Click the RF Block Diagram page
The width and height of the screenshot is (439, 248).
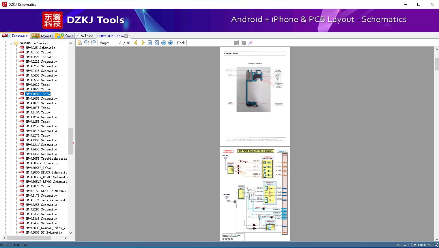(x=255, y=195)
